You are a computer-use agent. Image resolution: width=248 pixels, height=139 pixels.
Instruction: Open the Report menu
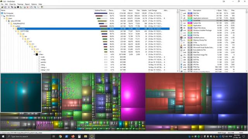pos(27,4)
